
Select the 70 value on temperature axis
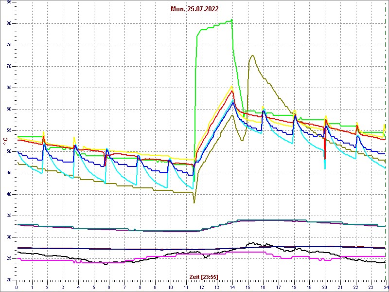click(8, 66)
